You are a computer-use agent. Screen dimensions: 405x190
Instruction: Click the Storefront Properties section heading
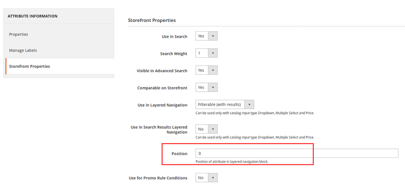coord(152,20)
